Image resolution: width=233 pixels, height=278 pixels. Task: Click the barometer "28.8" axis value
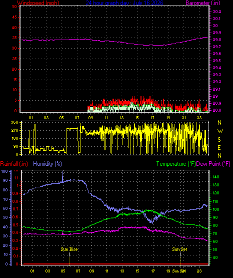pyautogui.click(x=216, y=110)
